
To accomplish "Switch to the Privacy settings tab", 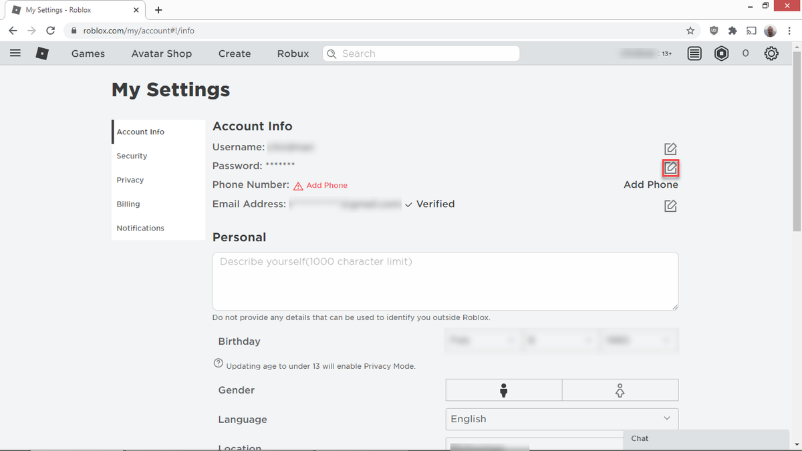I will click(158, 180).
